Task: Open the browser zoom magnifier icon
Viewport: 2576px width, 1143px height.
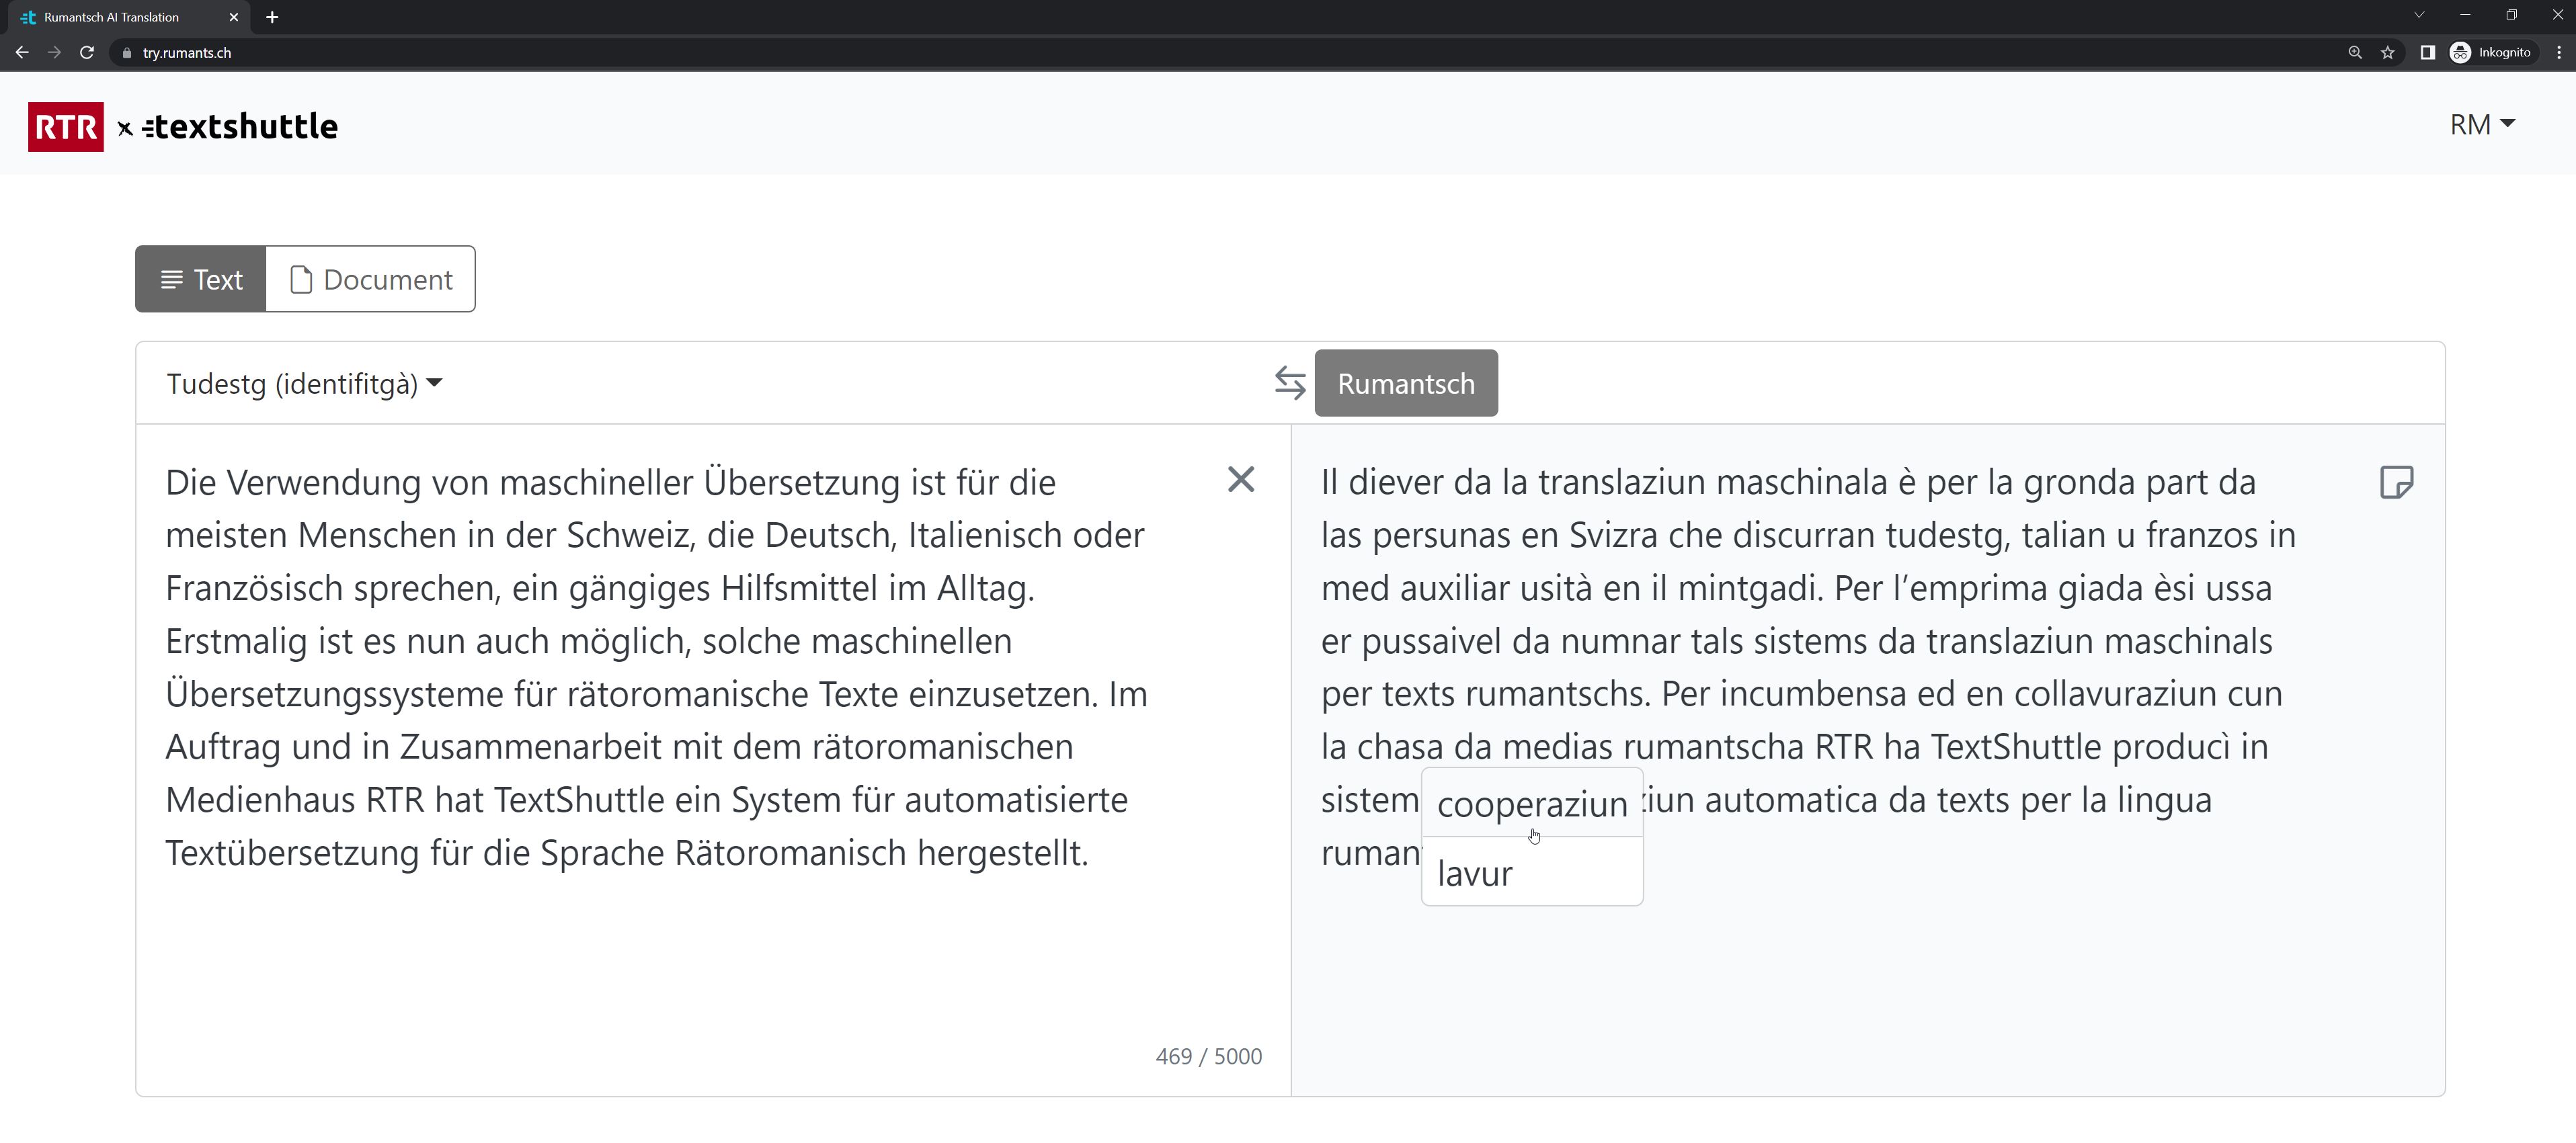Action: pos(2355,53)
